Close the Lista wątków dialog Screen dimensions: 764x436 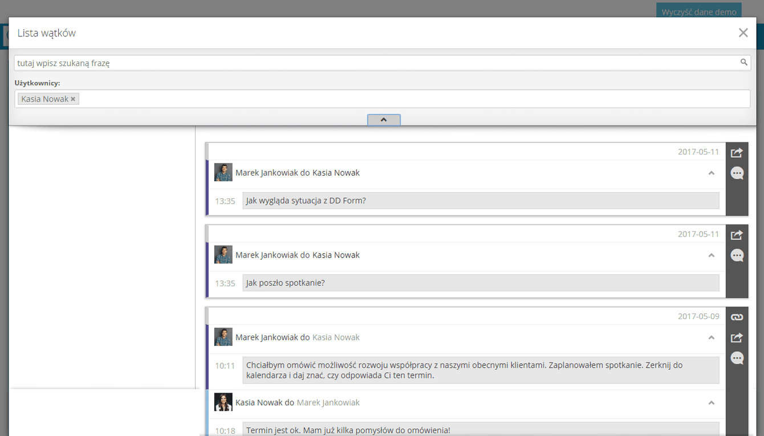pyautogui.click(x=743, y=33)
